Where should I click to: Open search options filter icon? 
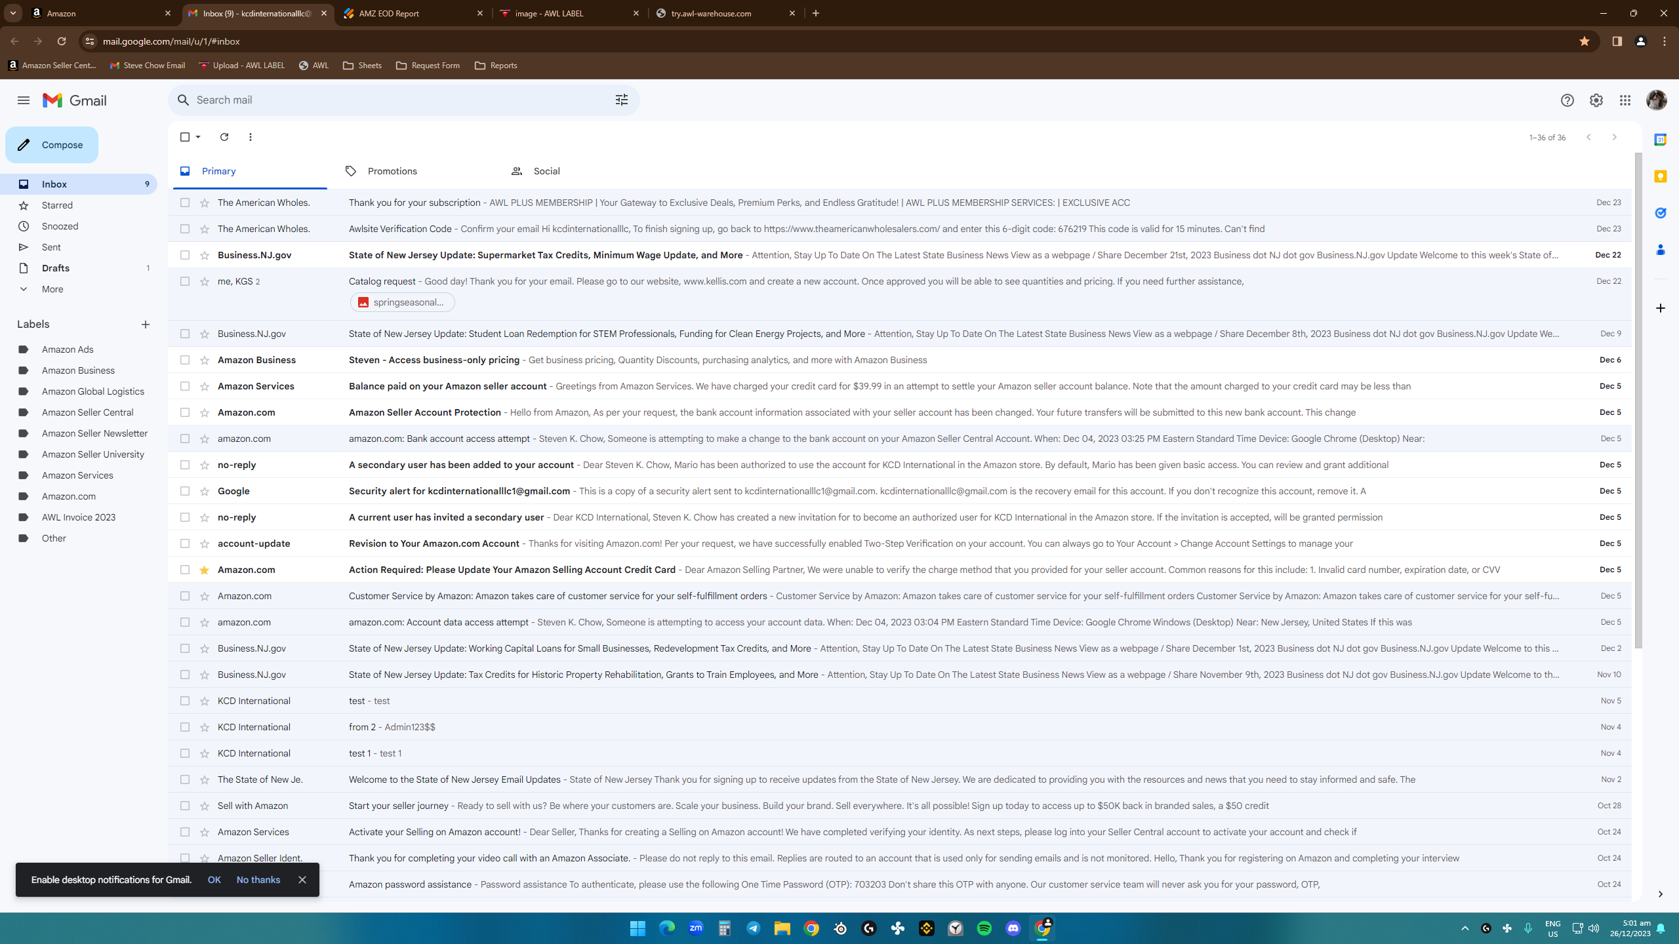pos(621,100)
